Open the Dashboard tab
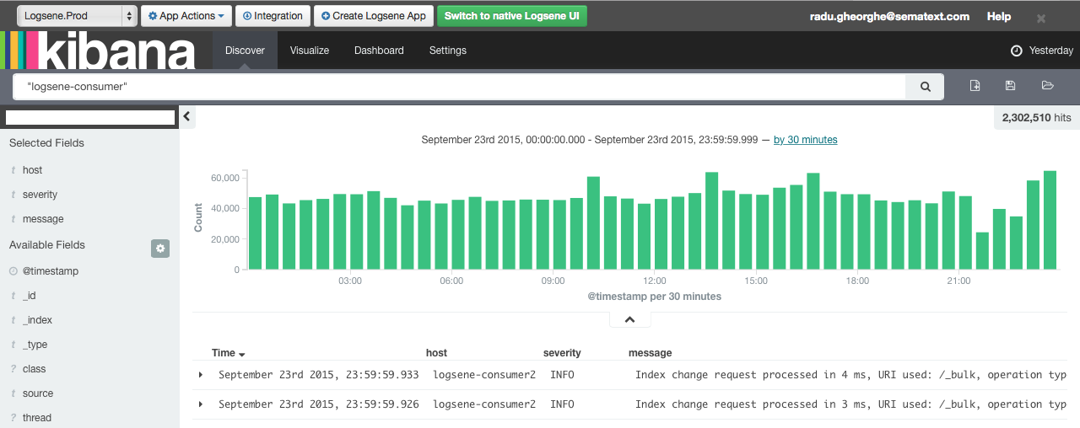Viewport: 1080px width, 428px height. click(379, 51)
